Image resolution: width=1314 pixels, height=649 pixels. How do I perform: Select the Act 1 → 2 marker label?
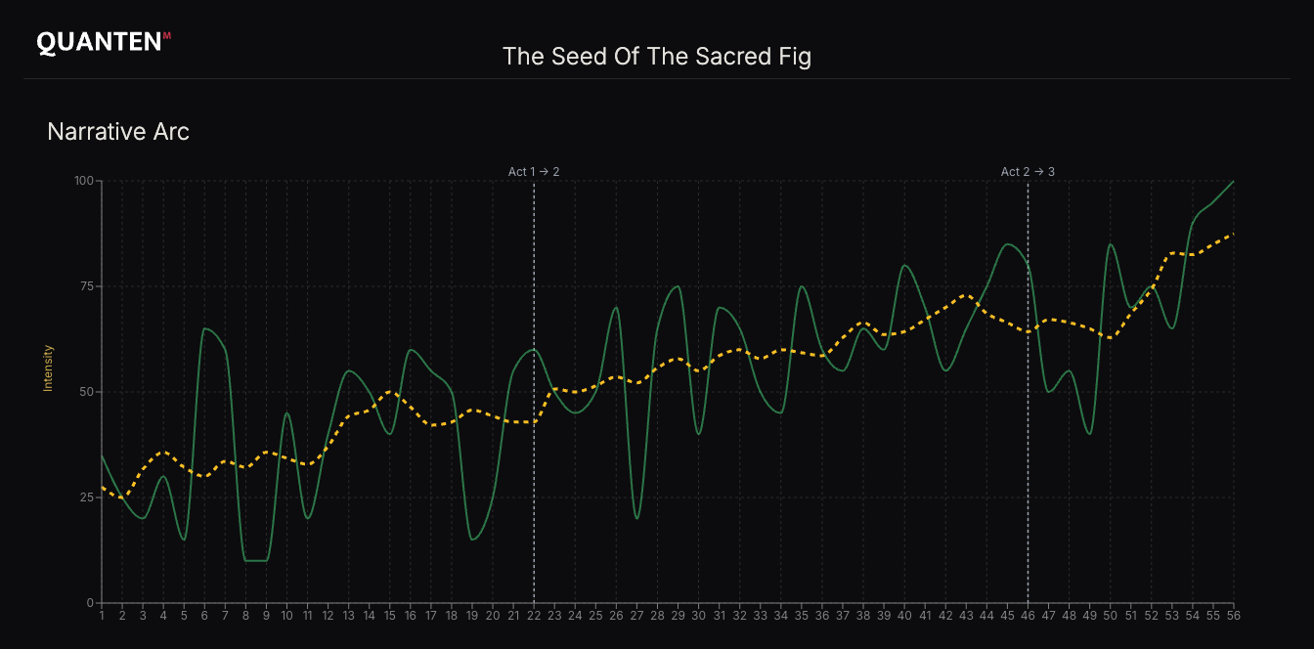pyautogui.click(x=534, y=172)
